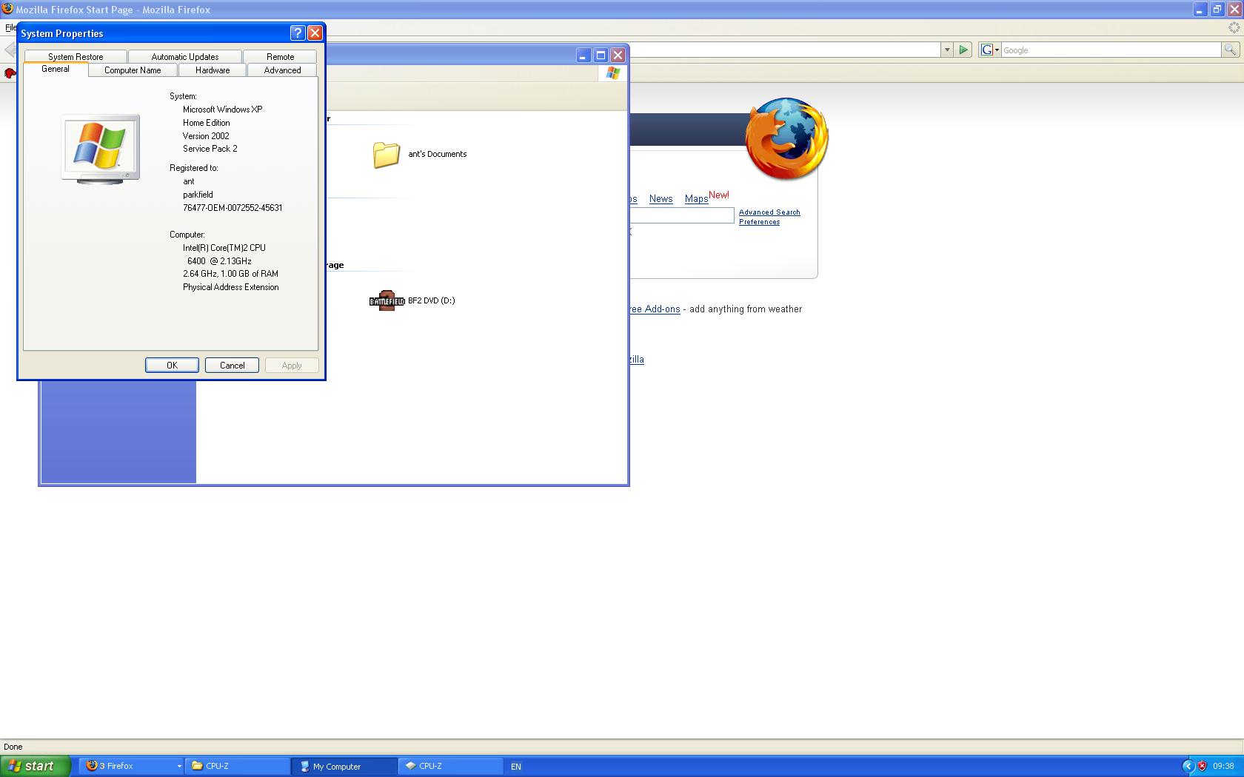Open the Advanced Search link

click(769, 212)
